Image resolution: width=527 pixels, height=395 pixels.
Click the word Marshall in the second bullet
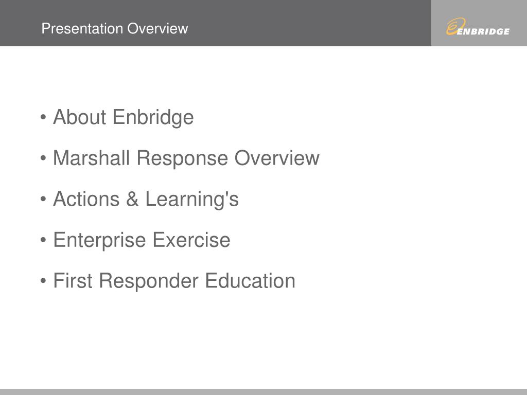92,158
